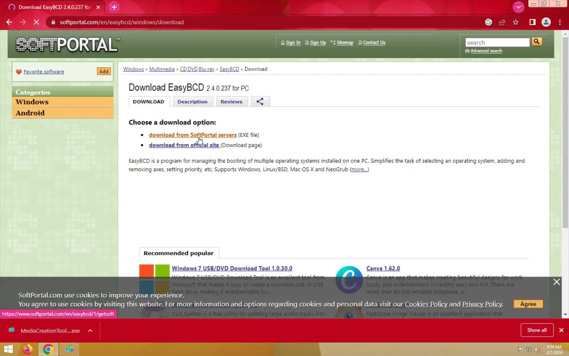Close the cookie notice banner
569x356 pixels.
pos(556,282)
